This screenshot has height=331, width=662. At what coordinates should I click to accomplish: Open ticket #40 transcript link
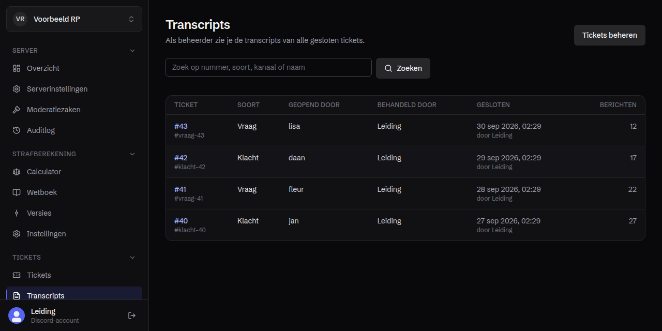pos(181,221)
